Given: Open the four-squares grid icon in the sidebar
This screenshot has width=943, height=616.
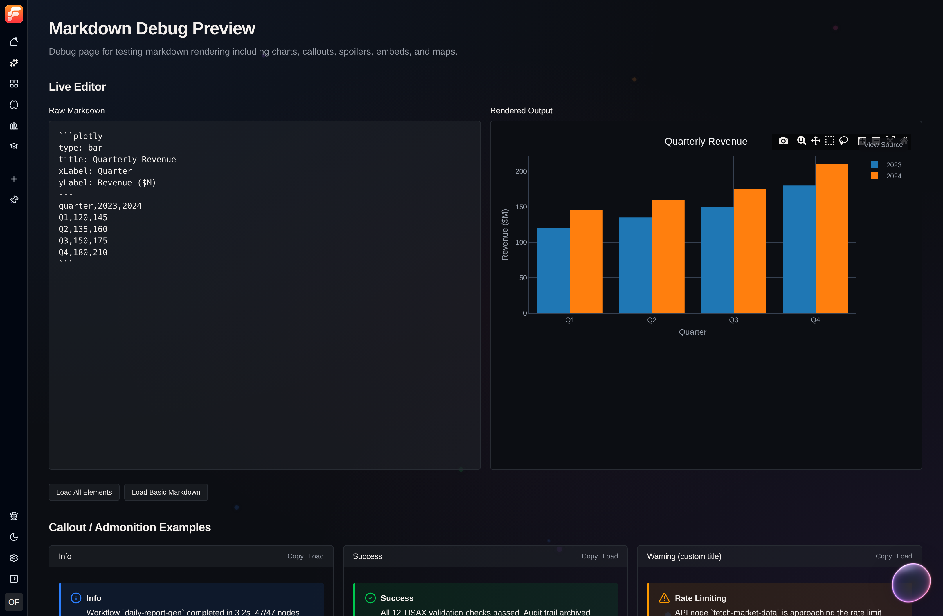Looking at the screenshot, I should click(14, 84).
